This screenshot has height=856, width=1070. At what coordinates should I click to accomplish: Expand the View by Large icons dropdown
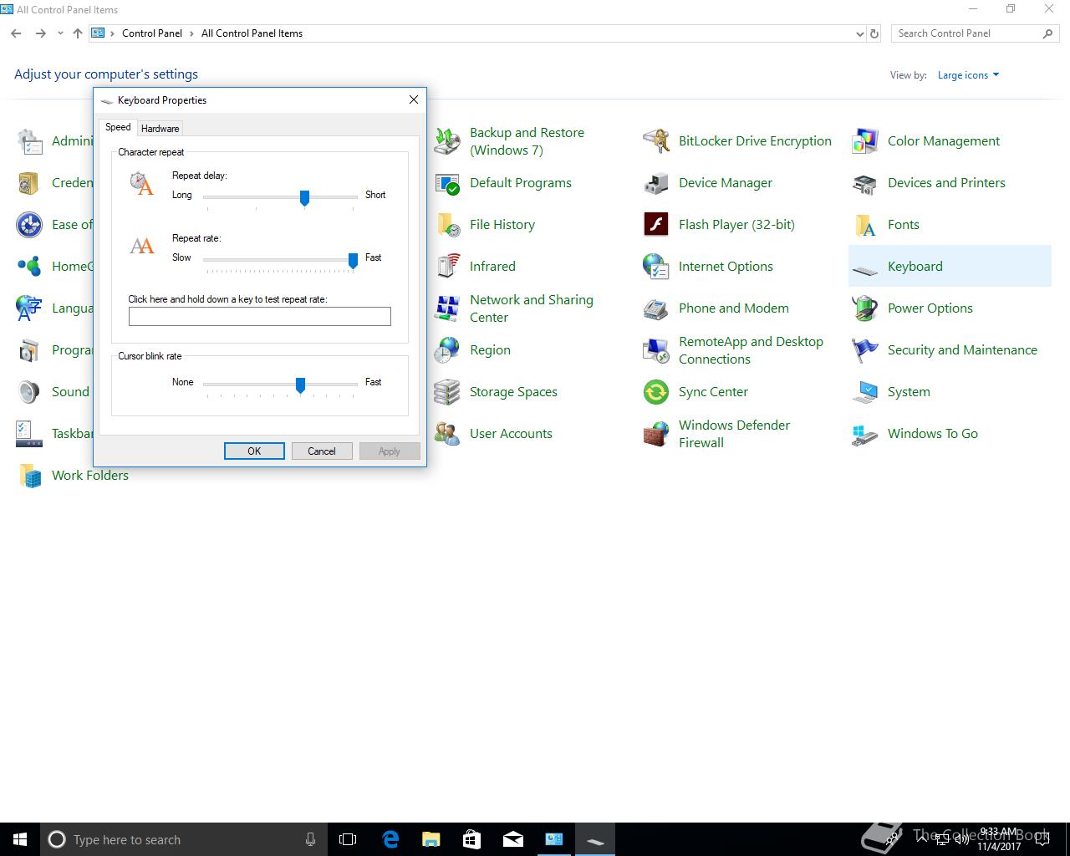point(968,75)
